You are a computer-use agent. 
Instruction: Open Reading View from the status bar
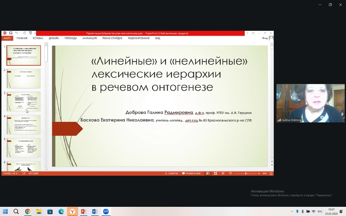point(223,173)
